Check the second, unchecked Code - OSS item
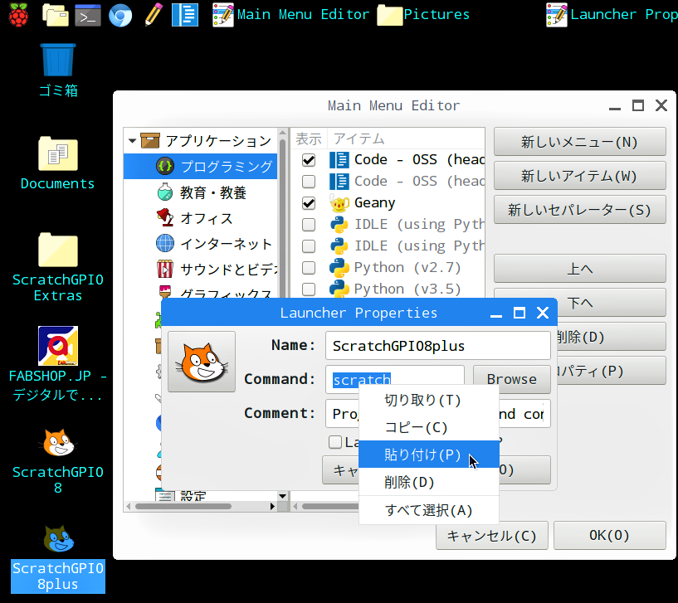 [309, 182]
